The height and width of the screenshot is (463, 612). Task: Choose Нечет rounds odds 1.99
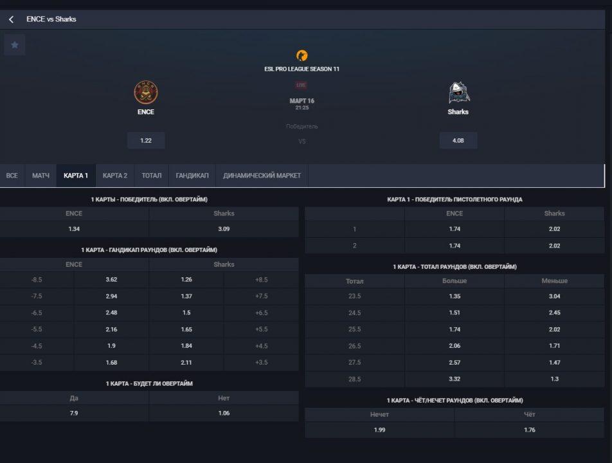(x=379, y=430)
